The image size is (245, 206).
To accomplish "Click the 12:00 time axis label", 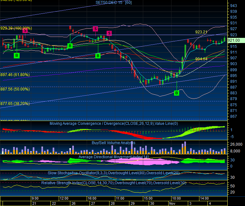I will point(64,199).
